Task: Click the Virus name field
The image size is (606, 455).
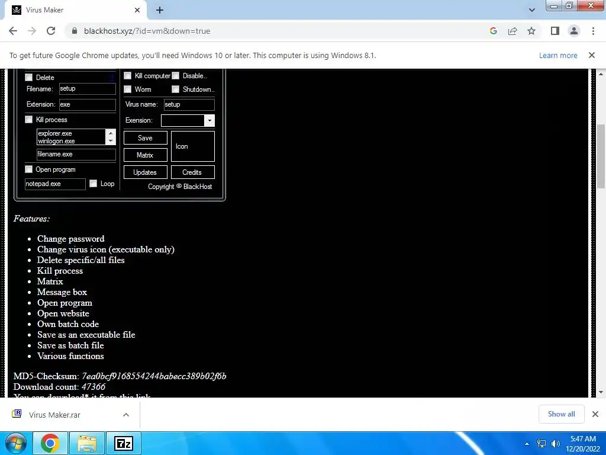Action: 189,104
